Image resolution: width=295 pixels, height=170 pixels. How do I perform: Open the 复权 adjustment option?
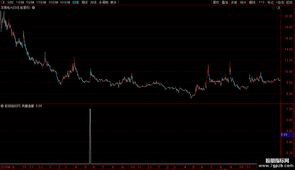216,2
